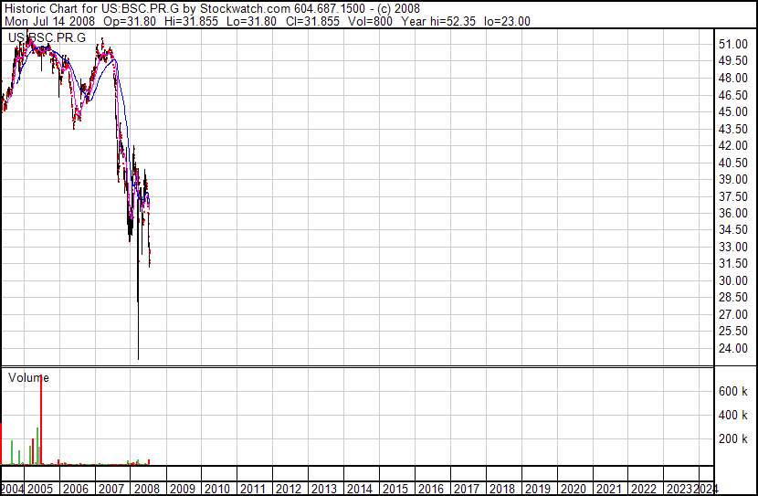The width and height of the screenshot is (758, 496).
Task: Click the 2021 year label
Action: coord(608,489)
